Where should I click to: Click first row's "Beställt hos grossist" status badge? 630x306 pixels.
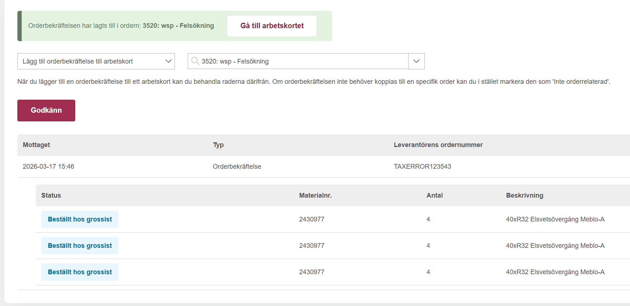tap(80, 219)
